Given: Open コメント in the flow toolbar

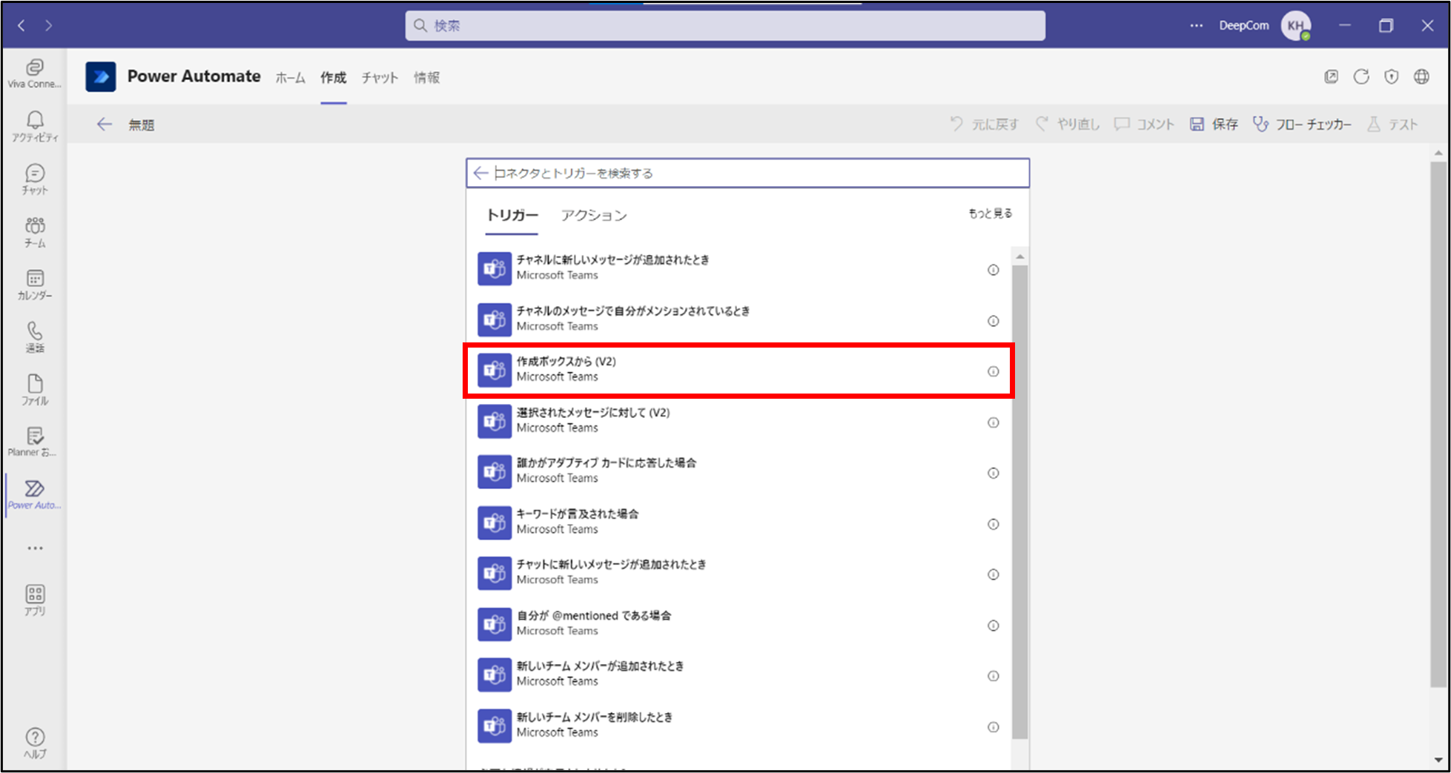Looking at the screenshot, I should pos(1145,125).
